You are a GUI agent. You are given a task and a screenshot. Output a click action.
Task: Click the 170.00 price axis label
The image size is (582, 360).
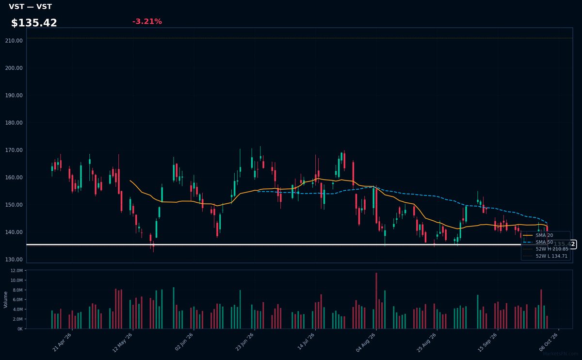pos(14,150)
